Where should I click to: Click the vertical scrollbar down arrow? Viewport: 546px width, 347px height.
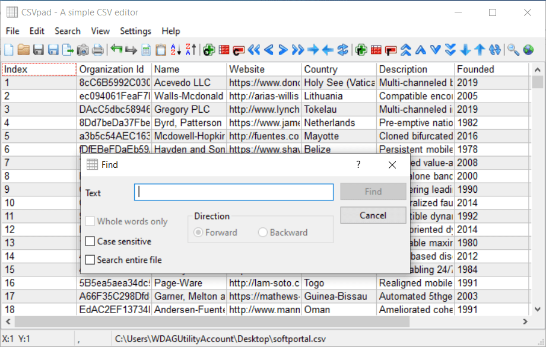tap(537, 310)
